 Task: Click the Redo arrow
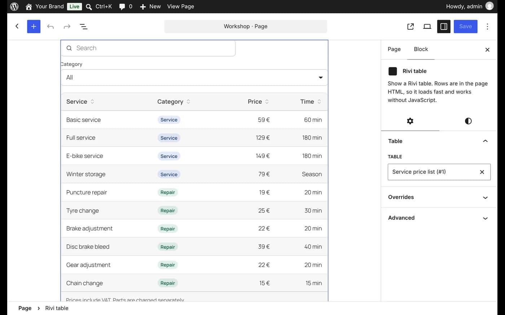(67, 27)
